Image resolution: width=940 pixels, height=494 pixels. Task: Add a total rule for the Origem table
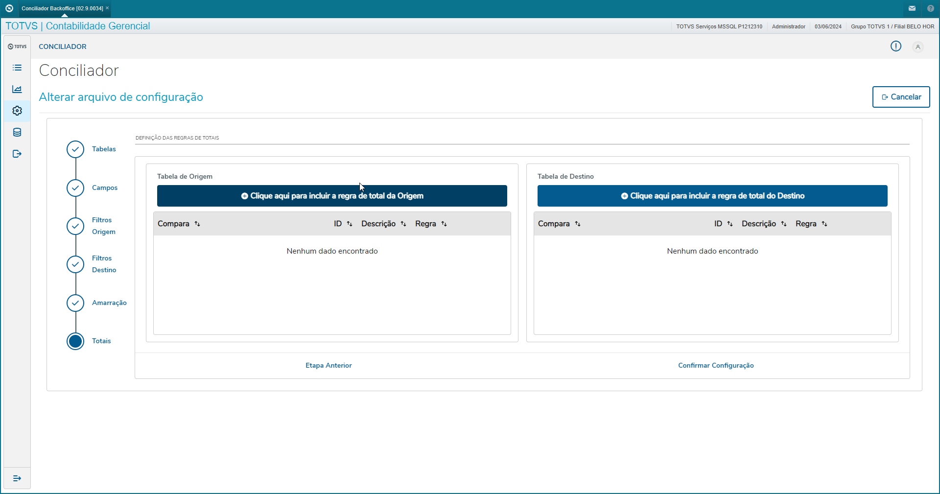pos(332,196)
